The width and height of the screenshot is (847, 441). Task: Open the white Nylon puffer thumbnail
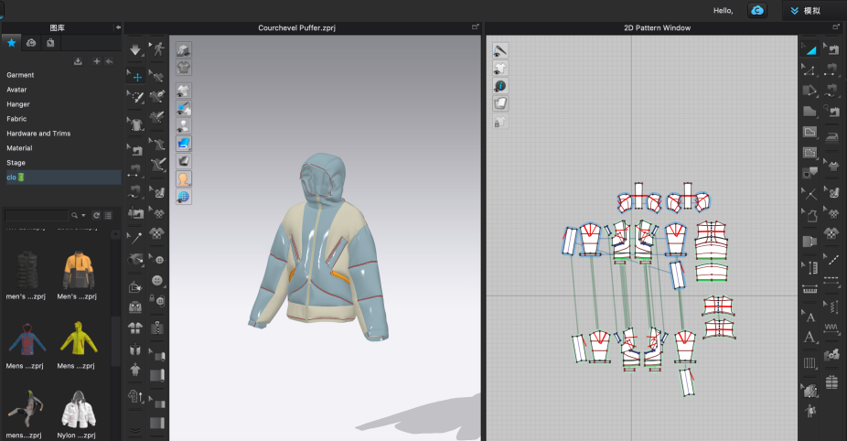click(79, 409)
